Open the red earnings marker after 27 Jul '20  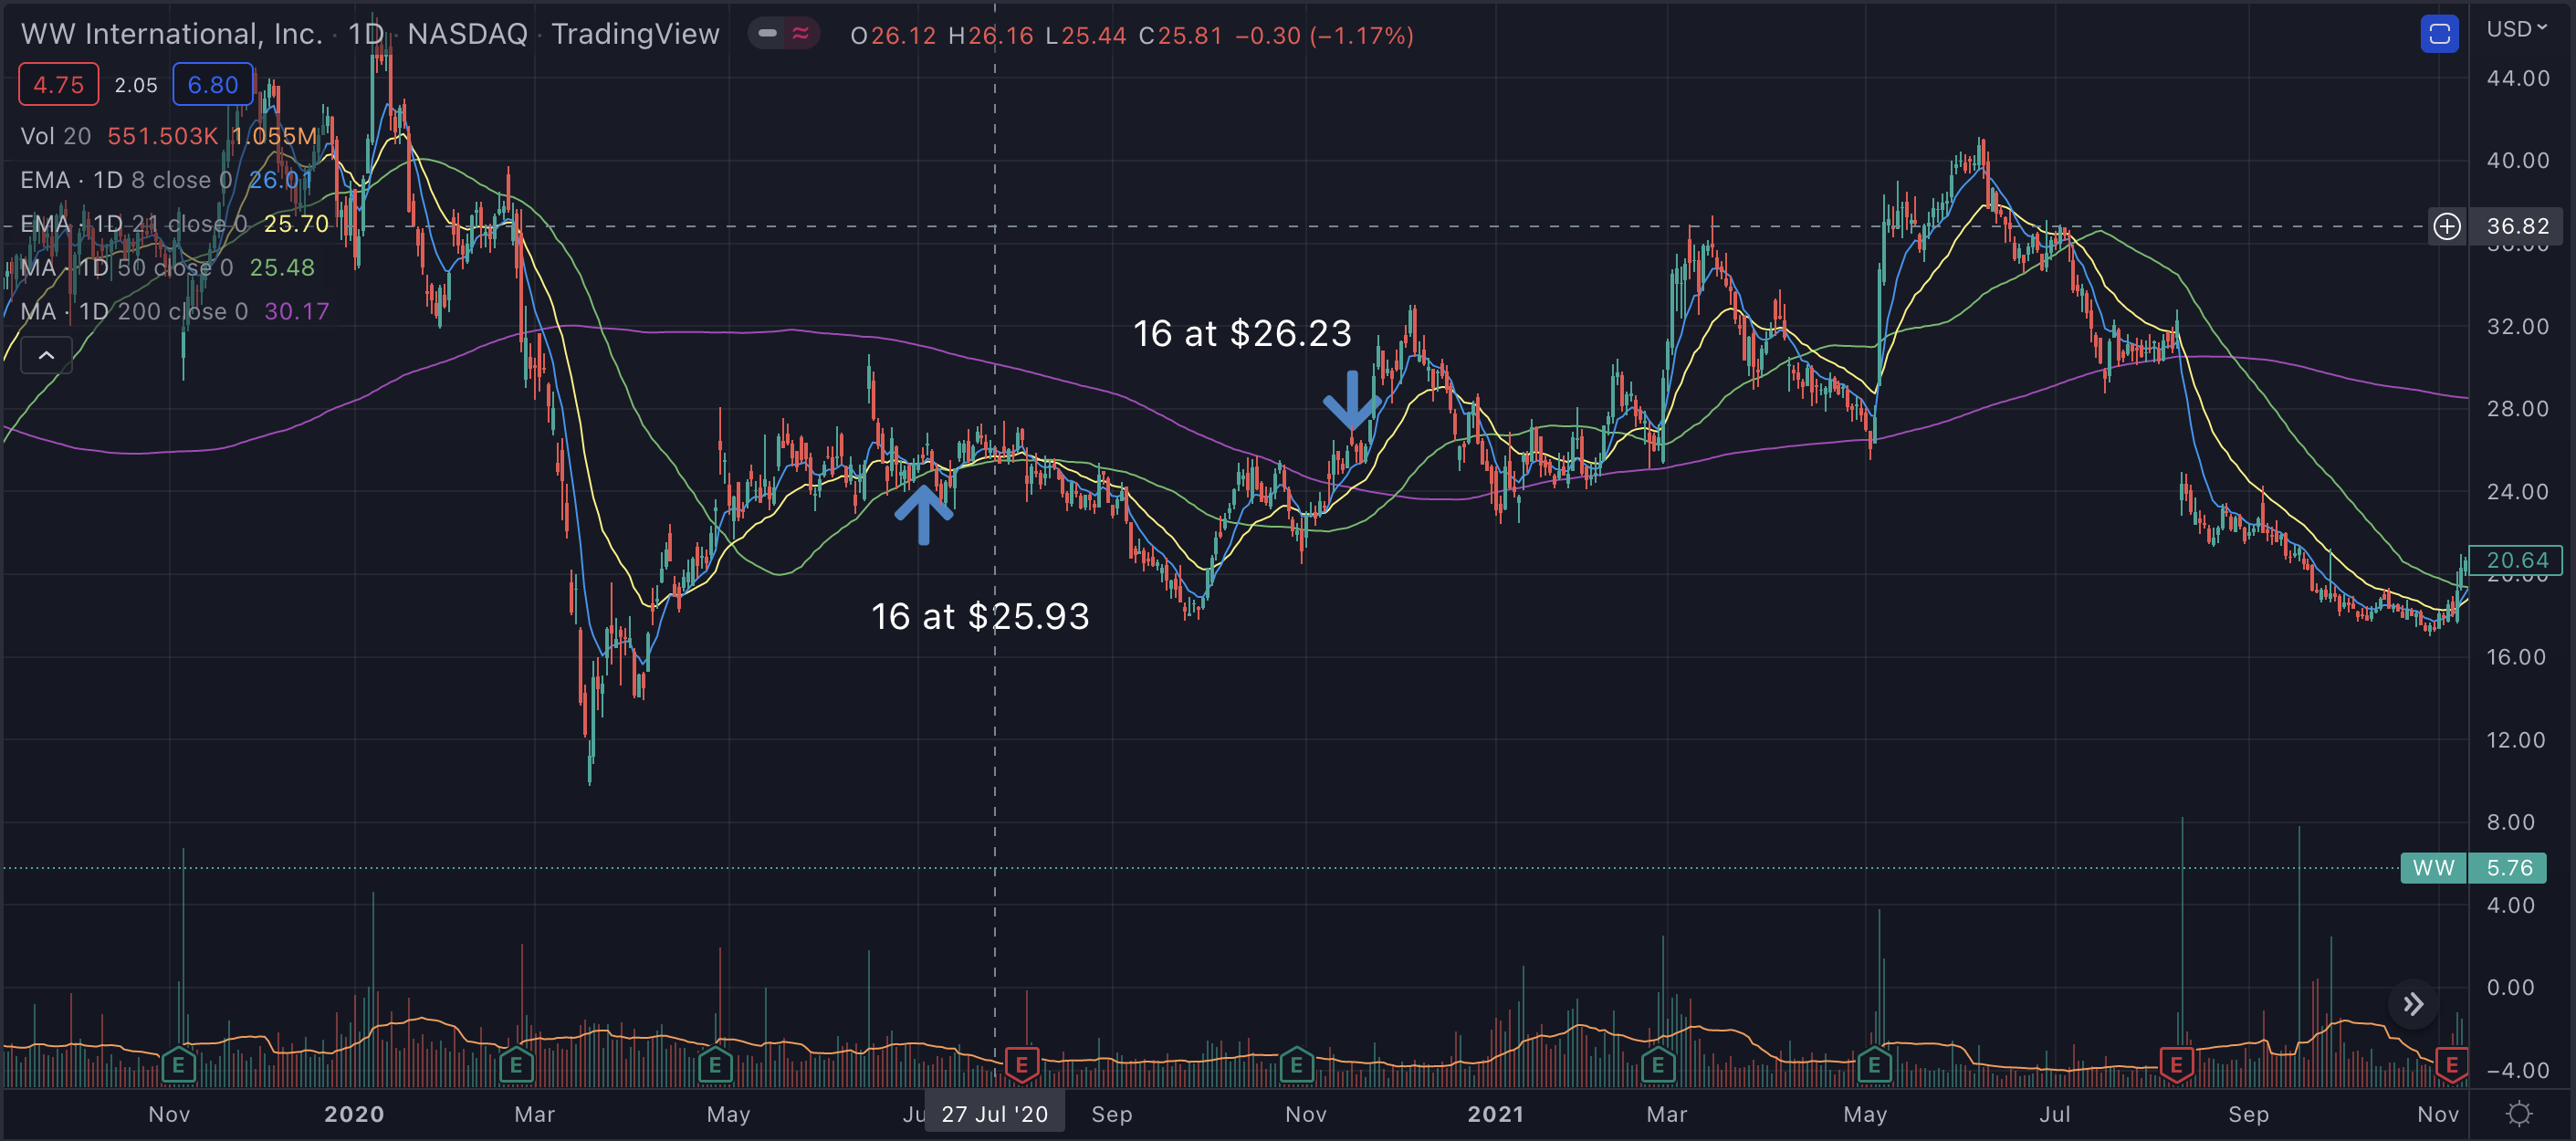(x=1022, y=1065)
